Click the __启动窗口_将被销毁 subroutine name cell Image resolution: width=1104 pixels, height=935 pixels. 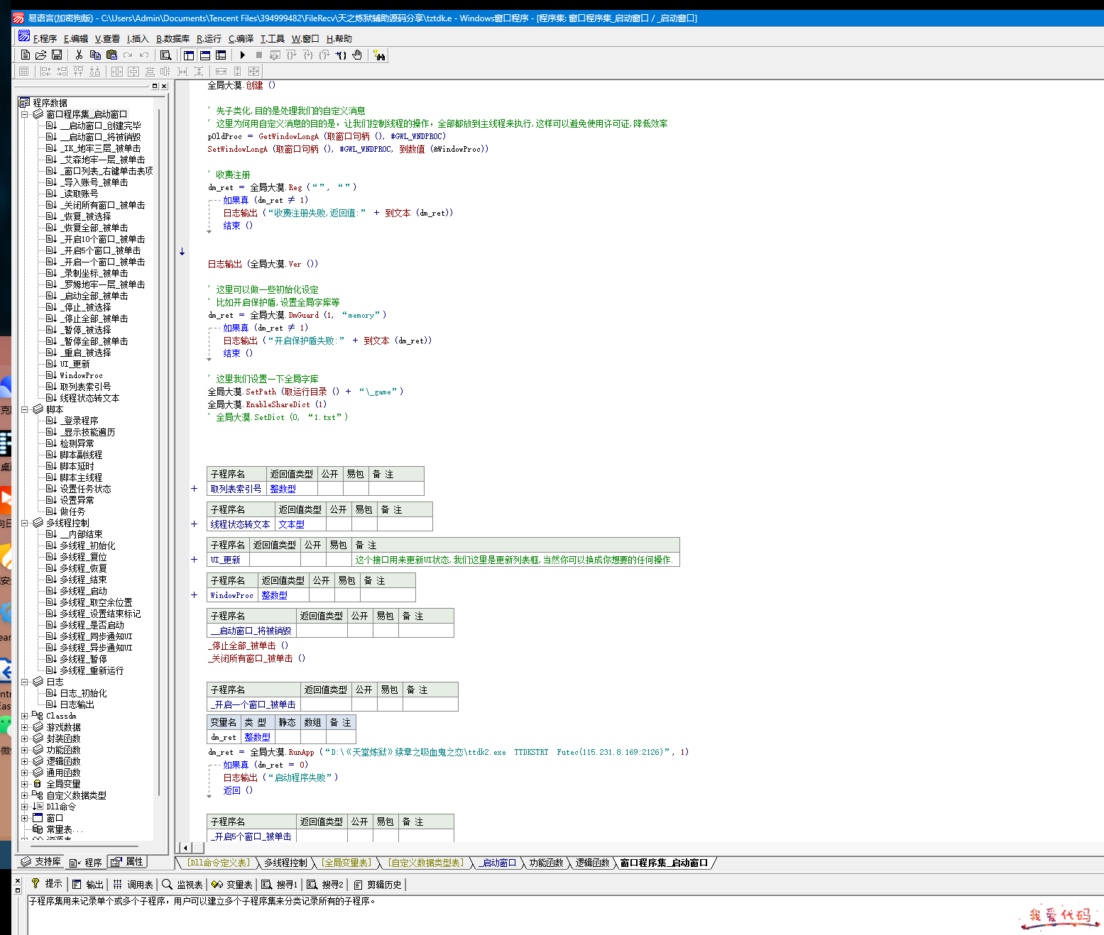point(251,631)
